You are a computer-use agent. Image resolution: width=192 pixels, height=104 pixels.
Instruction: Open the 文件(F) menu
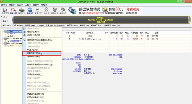click(4, 5)
